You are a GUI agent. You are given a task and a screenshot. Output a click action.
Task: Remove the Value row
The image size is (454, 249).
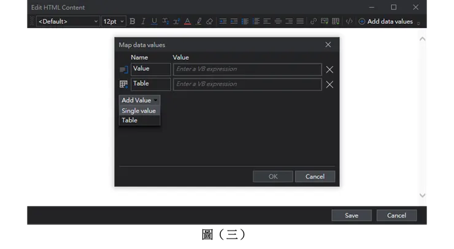tap(329, 70)
